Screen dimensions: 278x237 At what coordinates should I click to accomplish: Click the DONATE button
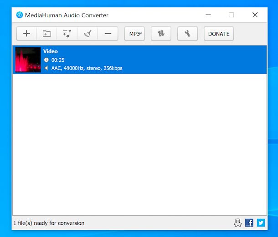point(219,34)
